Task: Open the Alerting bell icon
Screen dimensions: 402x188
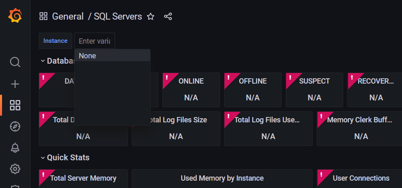Action: (x=15, y=148)
